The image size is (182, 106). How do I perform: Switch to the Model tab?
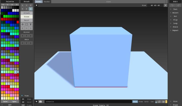tap(38, 2)
